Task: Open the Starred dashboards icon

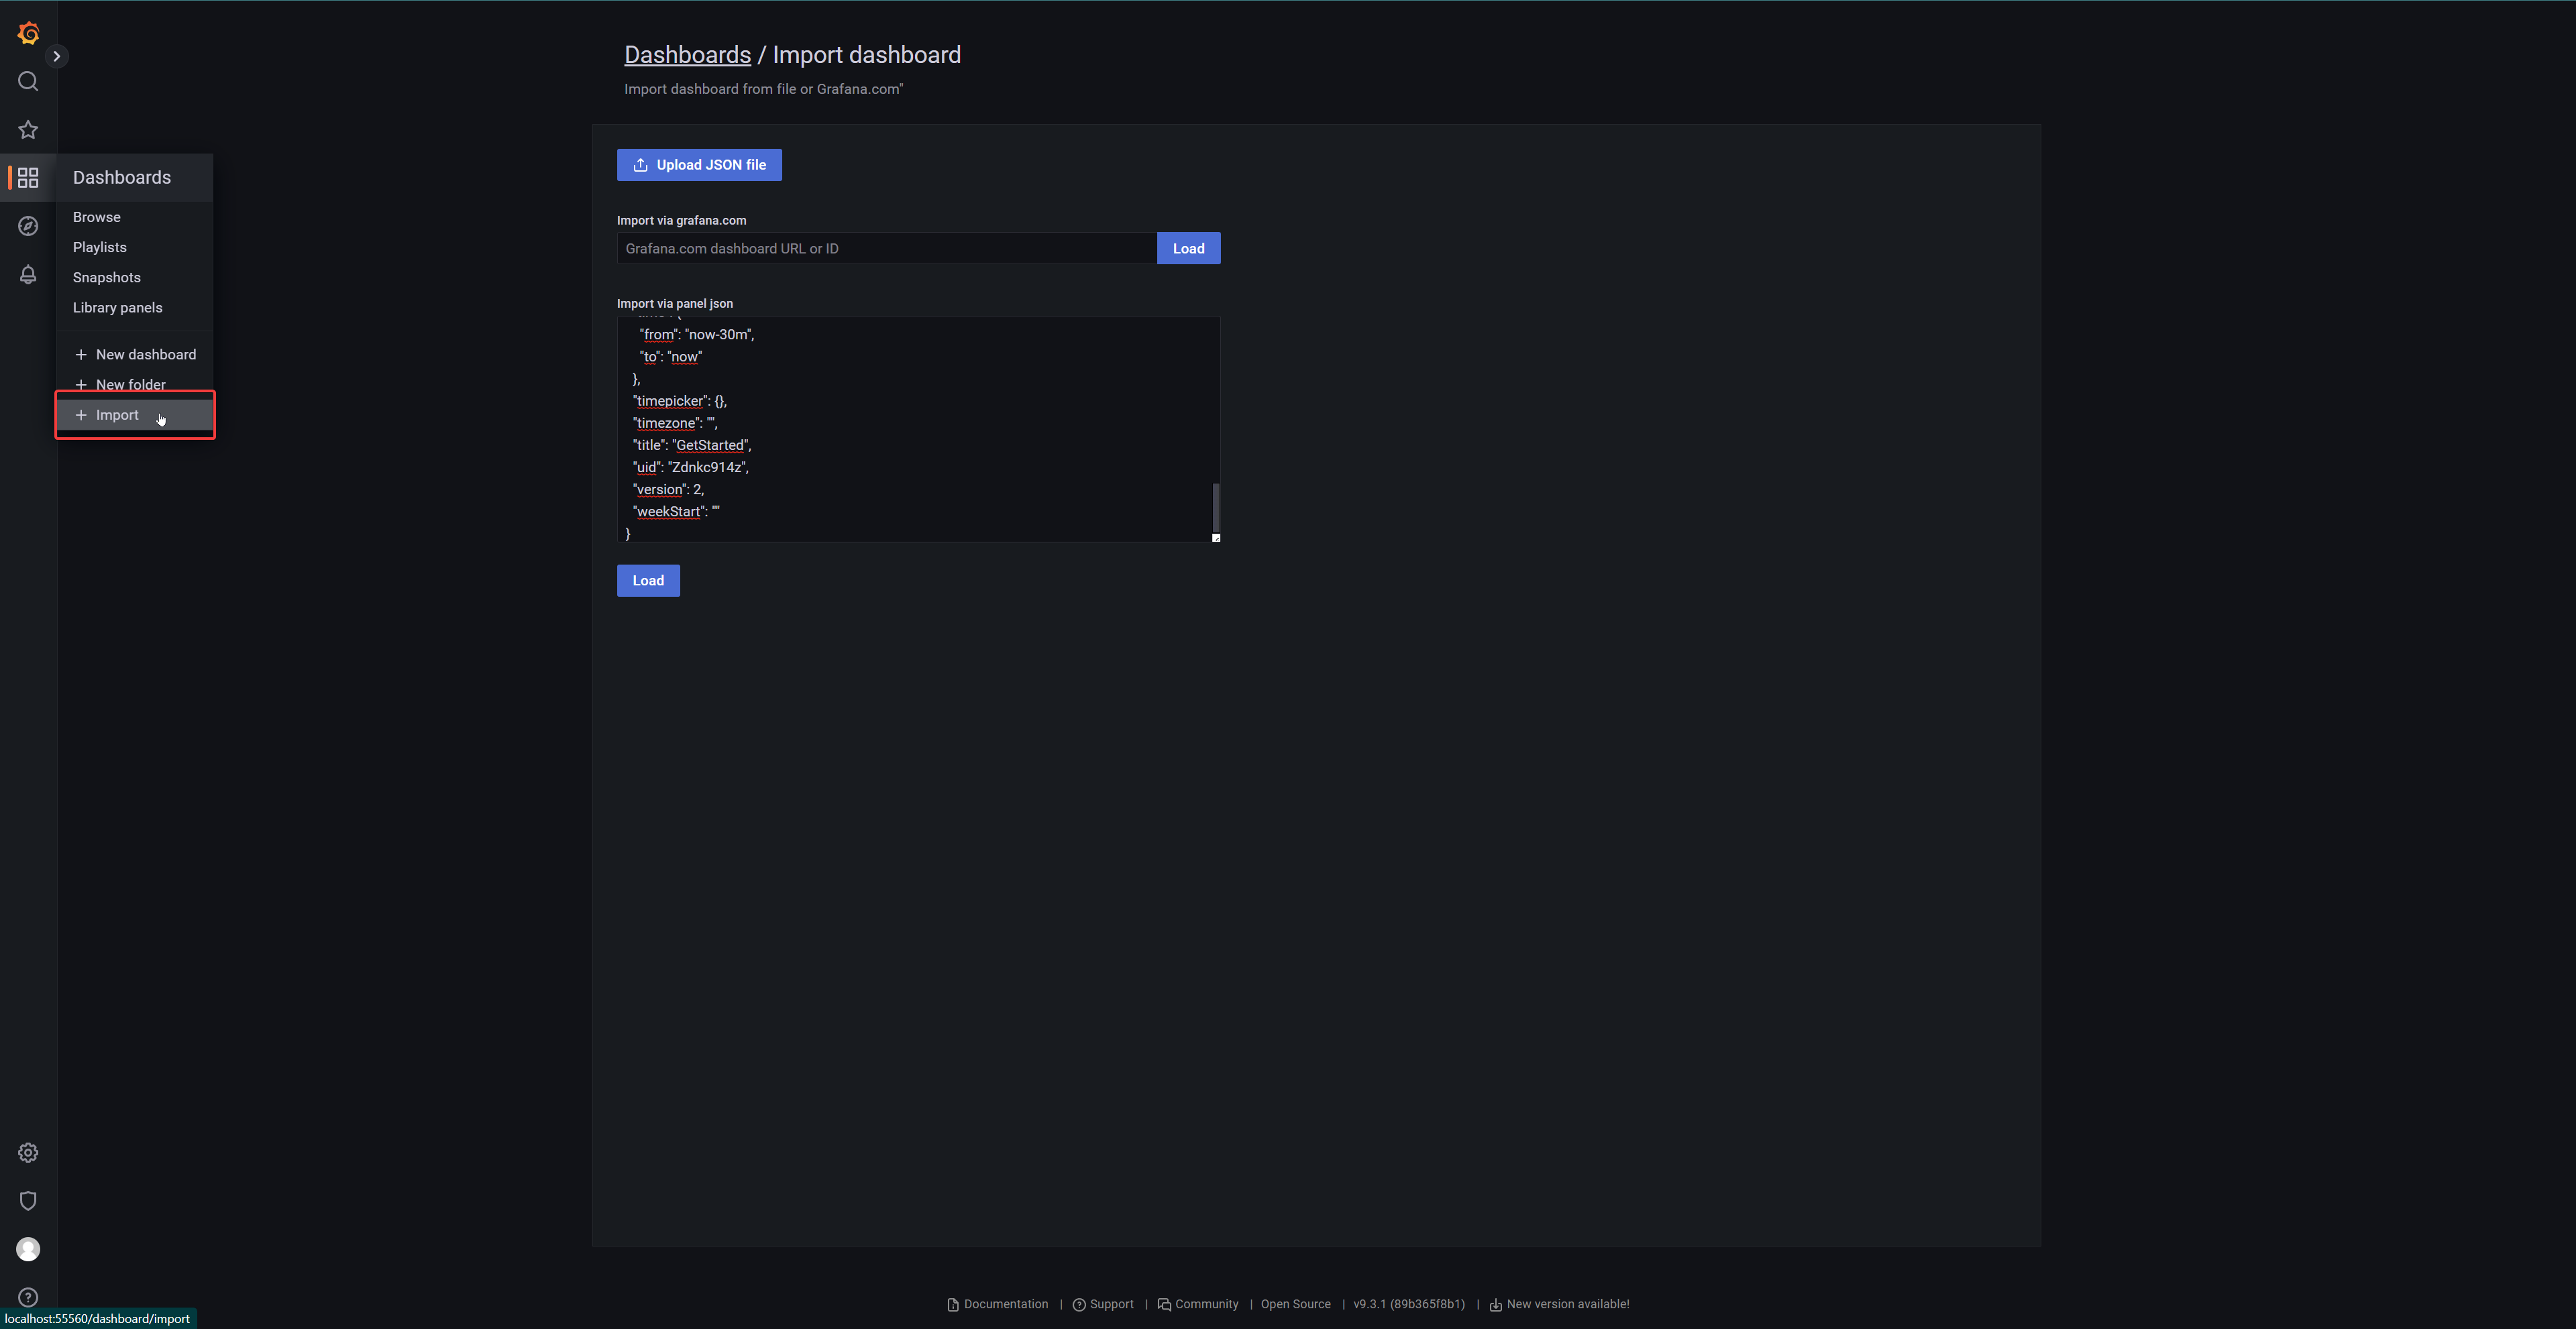Action: [28, 130]
